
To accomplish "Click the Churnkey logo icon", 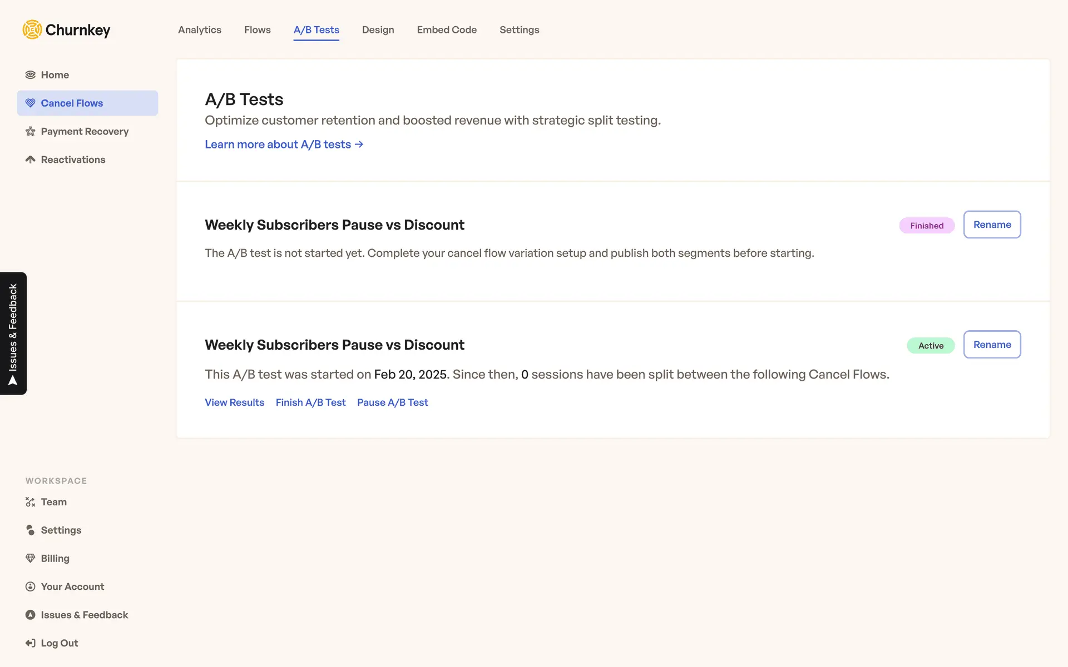I will [x=32, y=29].
